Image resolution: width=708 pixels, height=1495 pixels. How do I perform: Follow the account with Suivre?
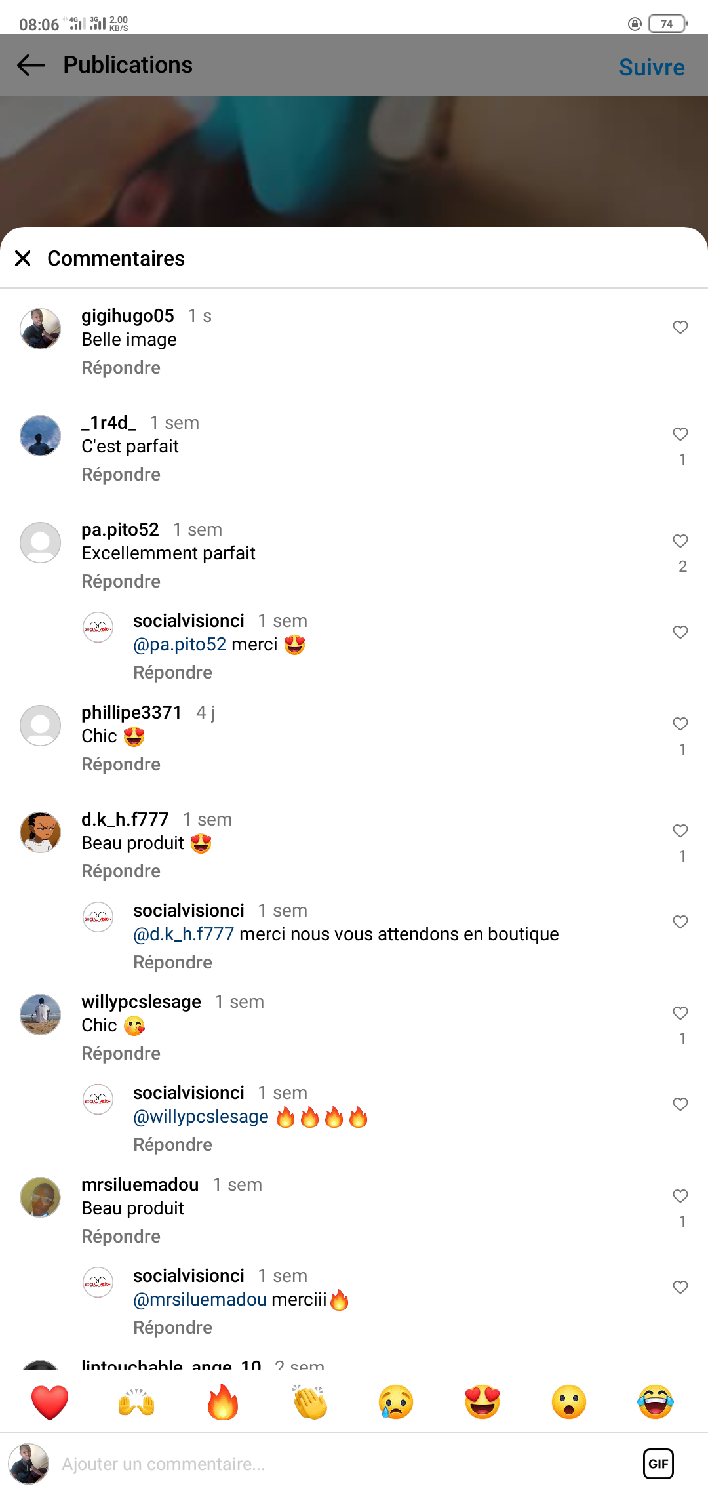[x=652, y=67]
